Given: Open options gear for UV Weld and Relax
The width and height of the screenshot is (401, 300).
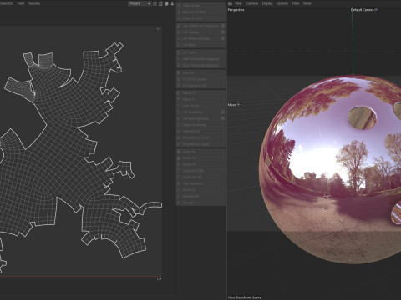Looking at the screenshot, I should tap(223, 38).
